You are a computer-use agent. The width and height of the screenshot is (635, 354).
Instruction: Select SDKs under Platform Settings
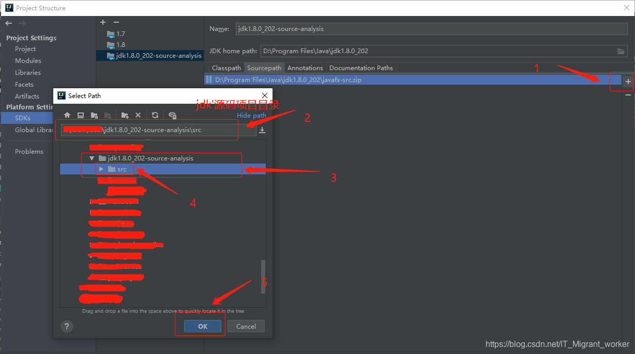coord(23,118)
